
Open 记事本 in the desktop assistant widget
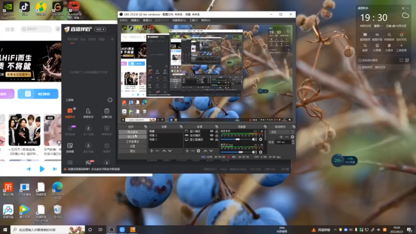[389, 47]
